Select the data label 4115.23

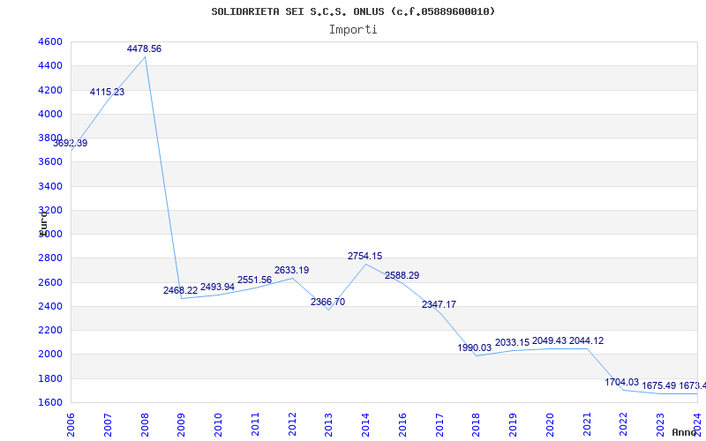(107, 92)
